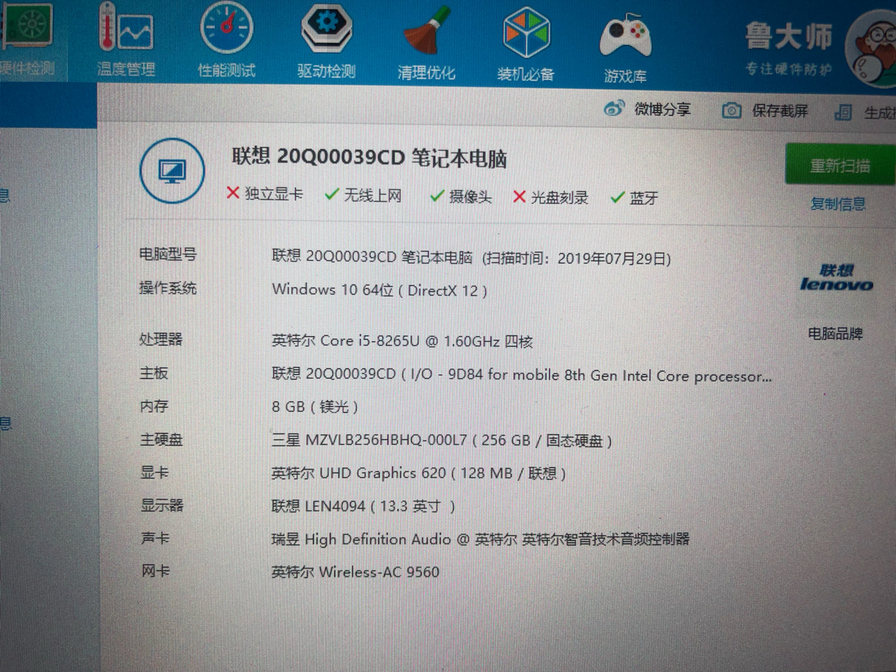Click the 复制信息 copy info link
Viewport: 896px width, 672px height.
click(x=837, y=204)
